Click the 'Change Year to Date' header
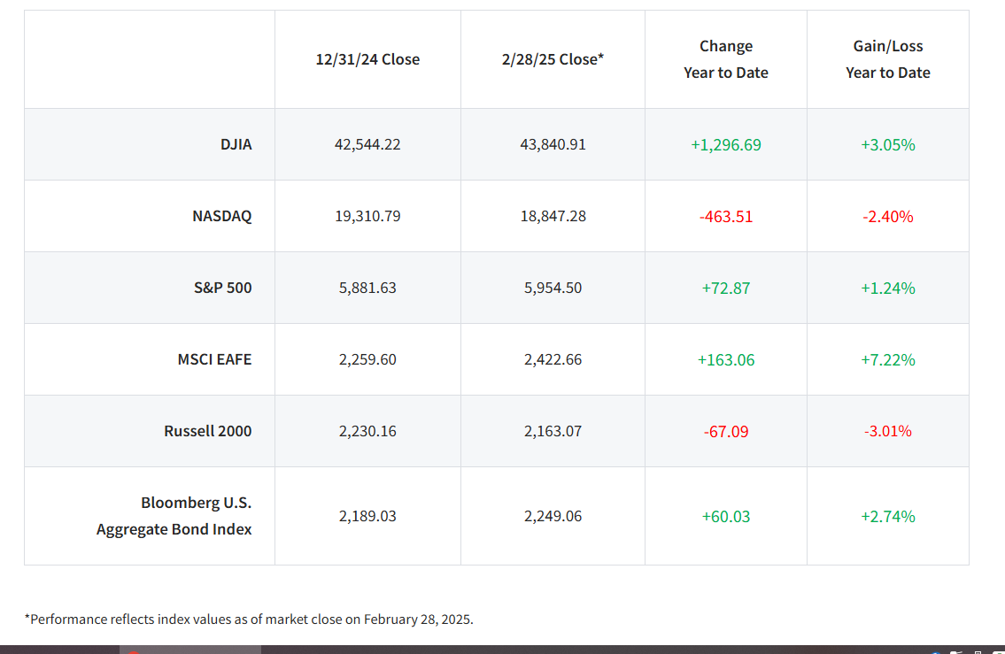This screenshot has height=654, width=1005. 725,59
